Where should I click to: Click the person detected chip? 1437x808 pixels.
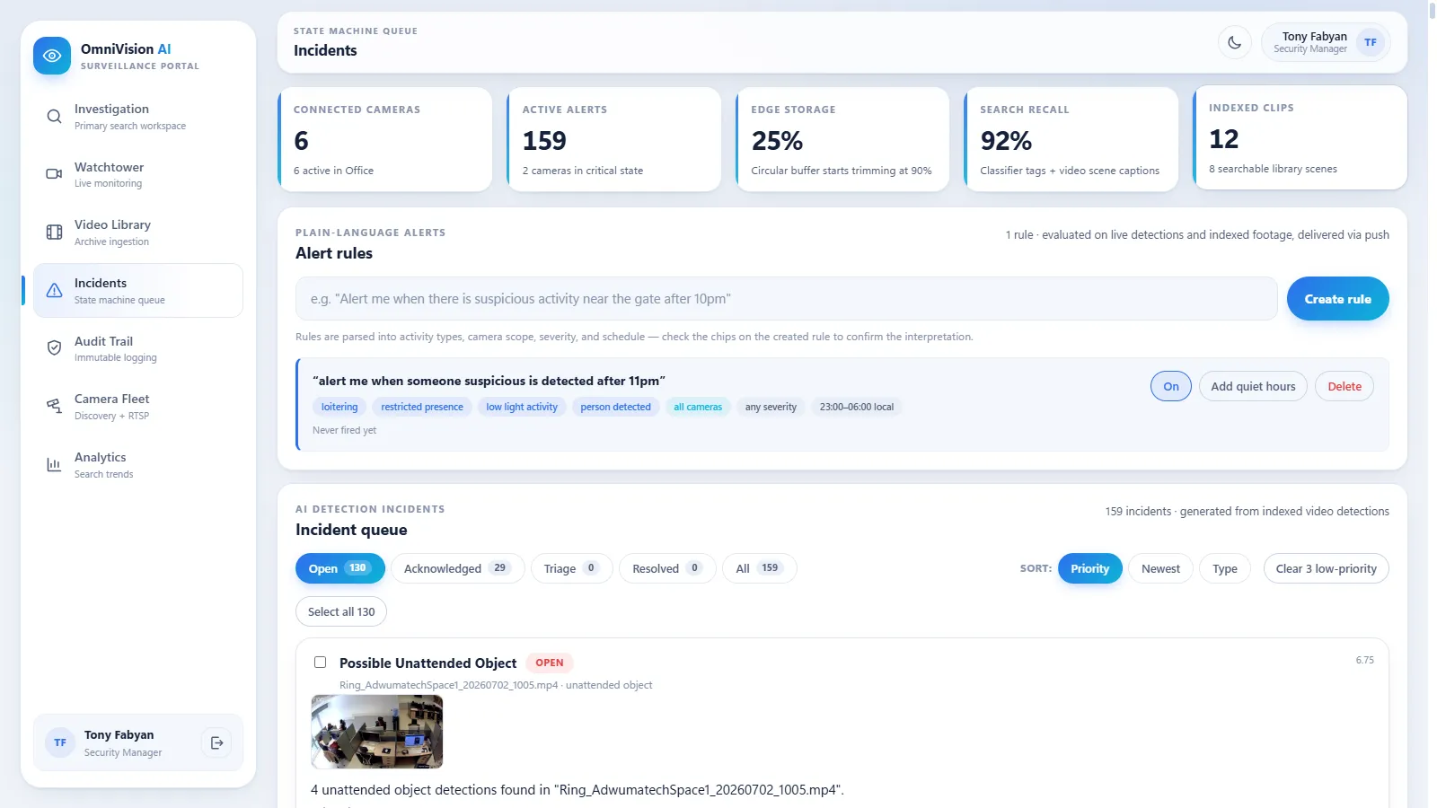[615, 407]
